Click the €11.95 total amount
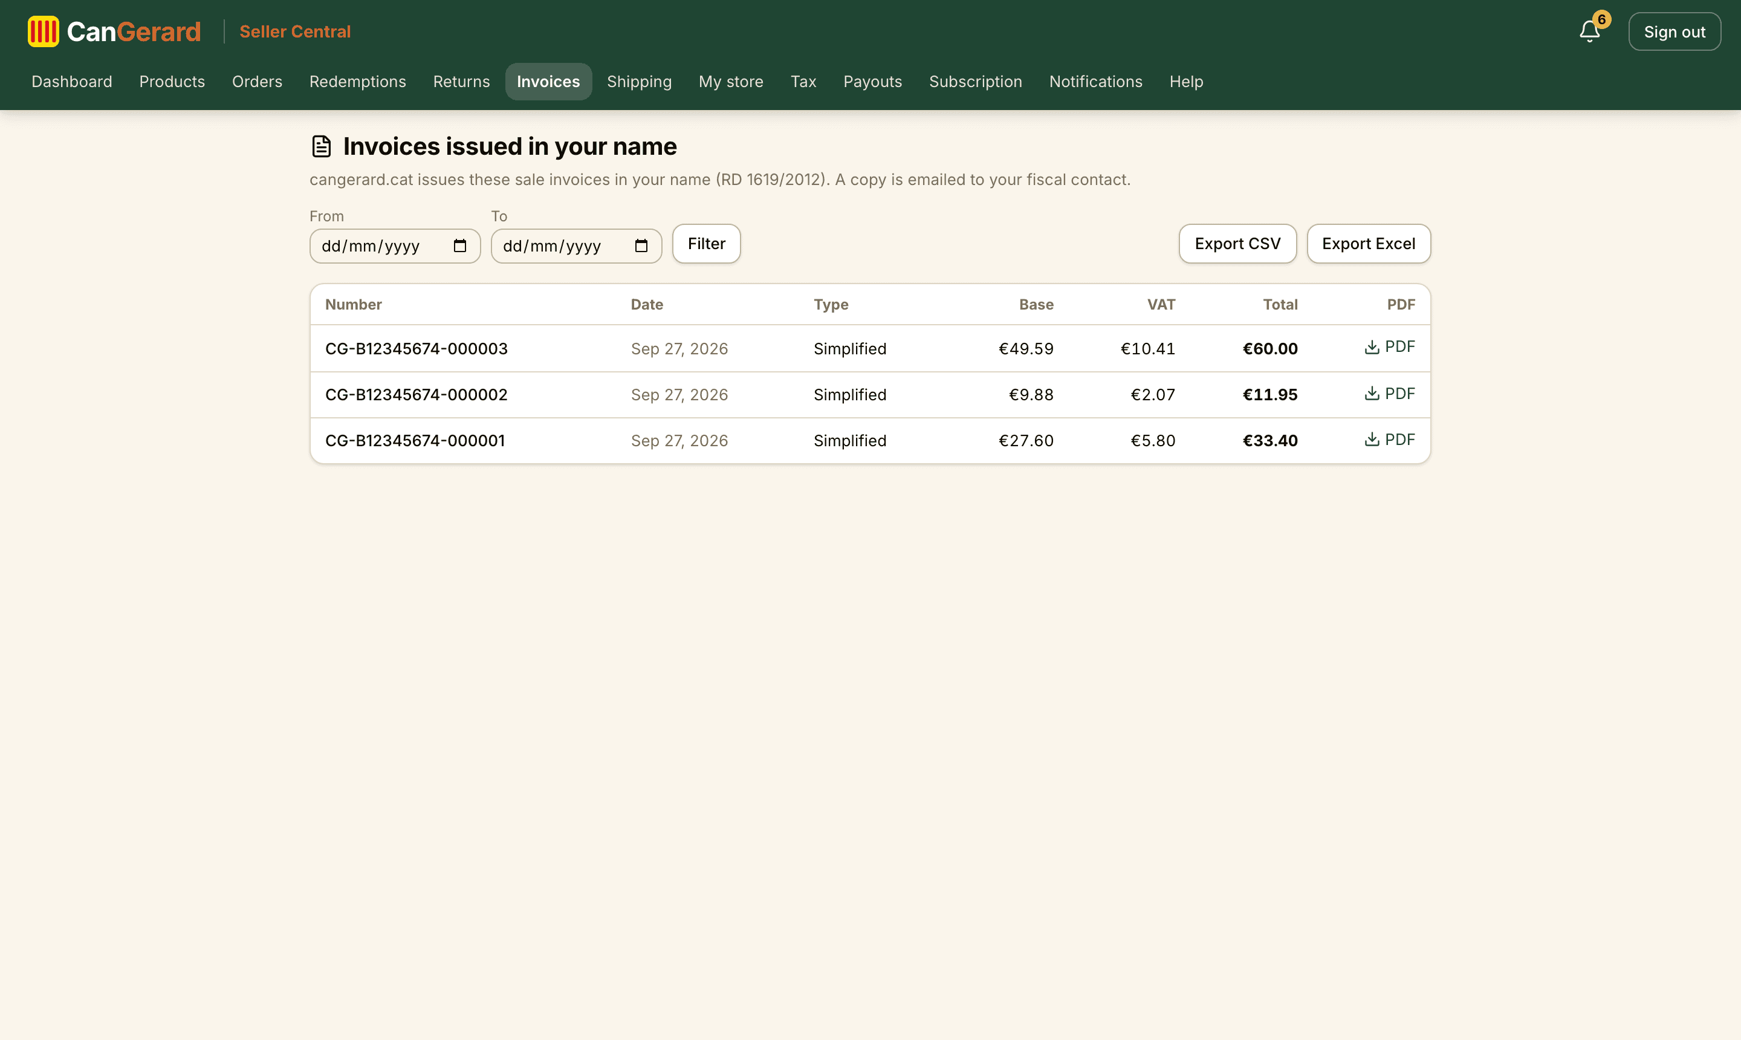This screenshot has height=1040, width=1741. click(1269, 395)
